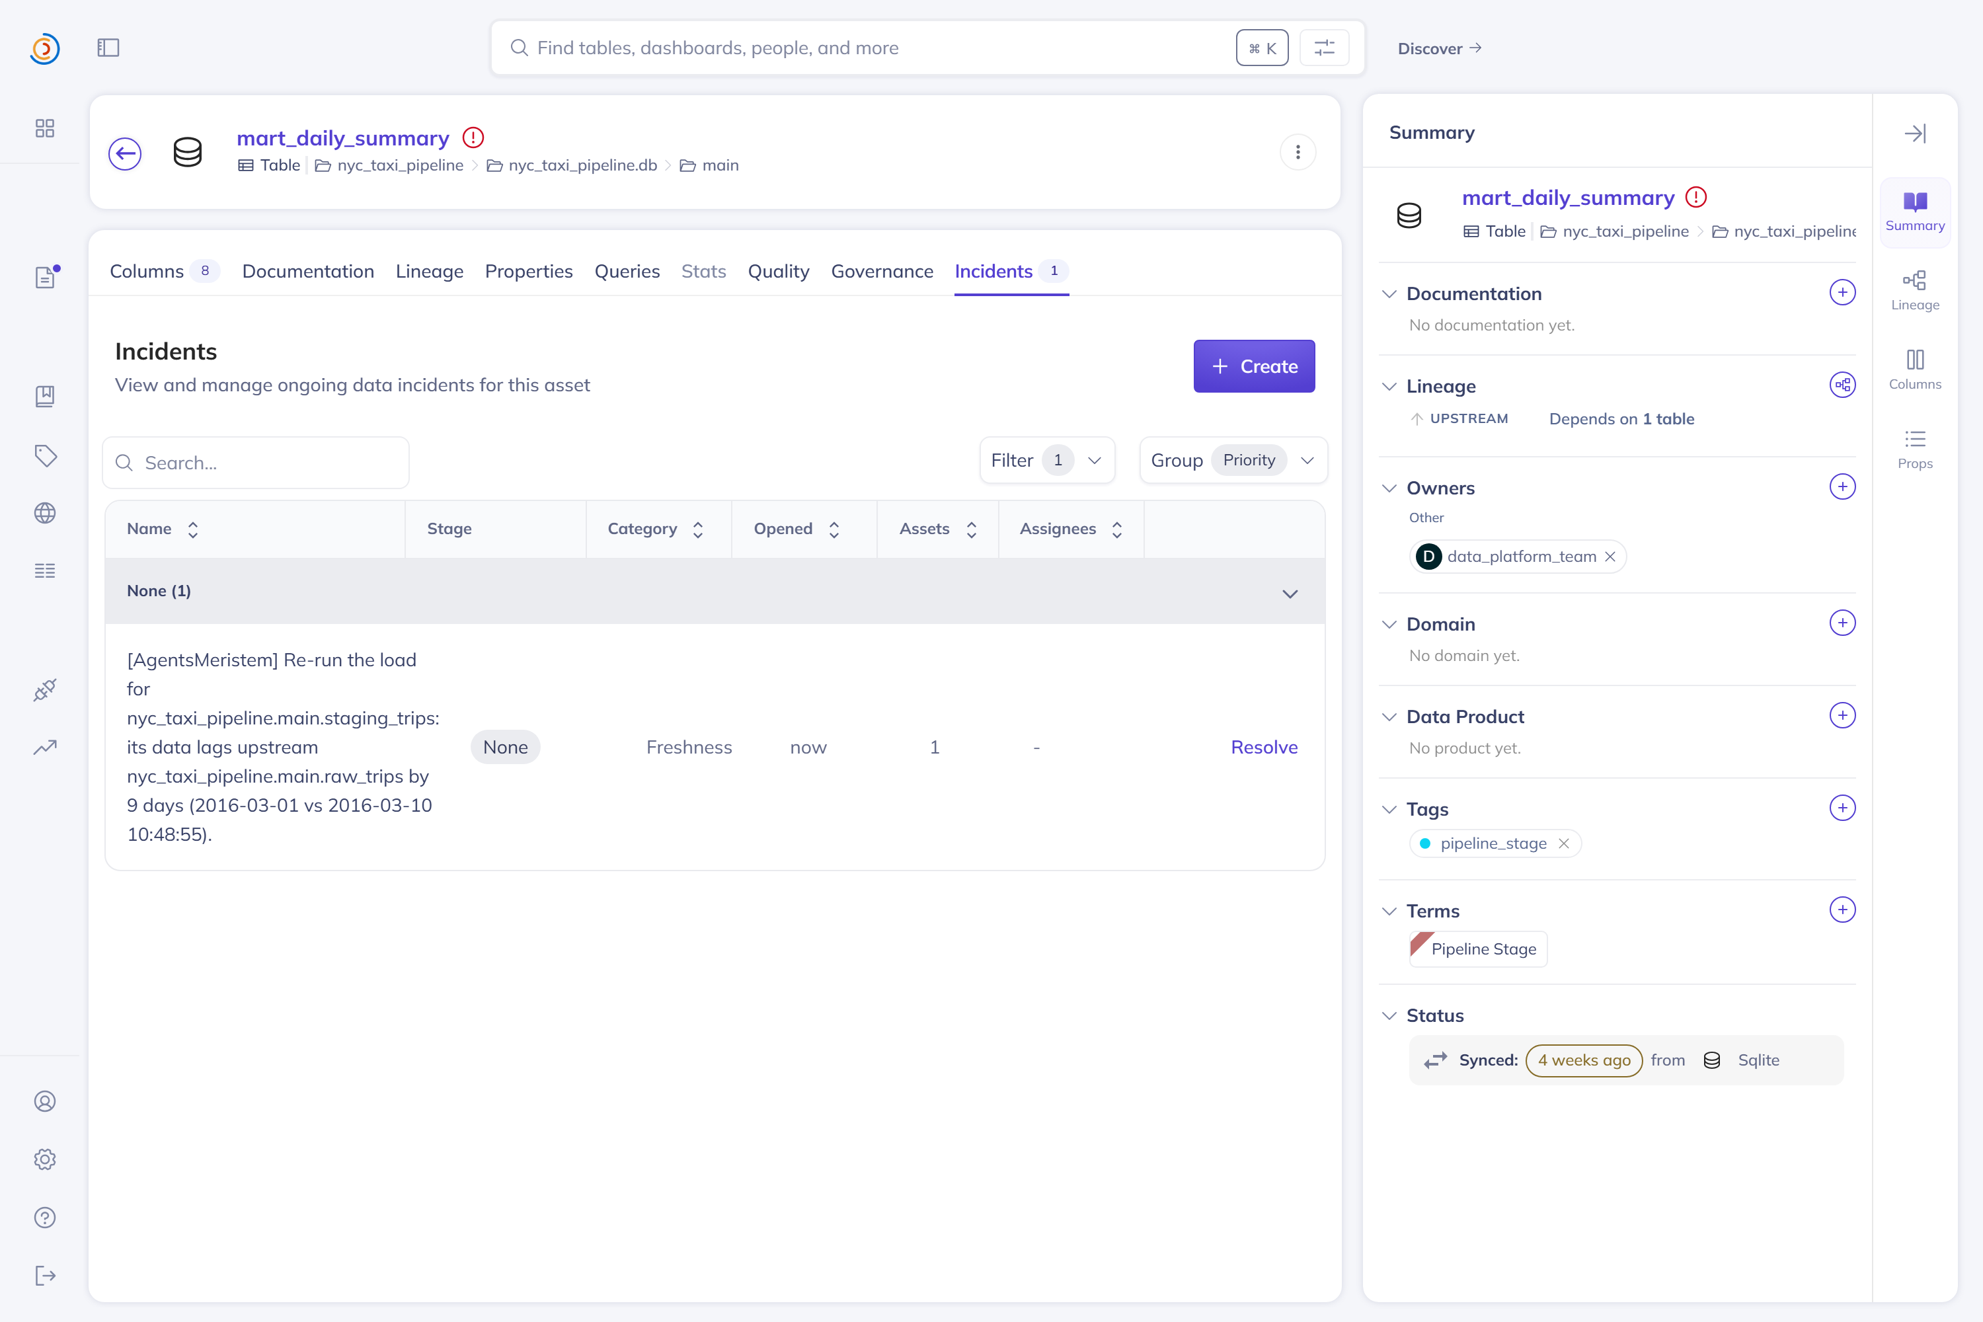Switch to the Queries tab

click(627, 272)
